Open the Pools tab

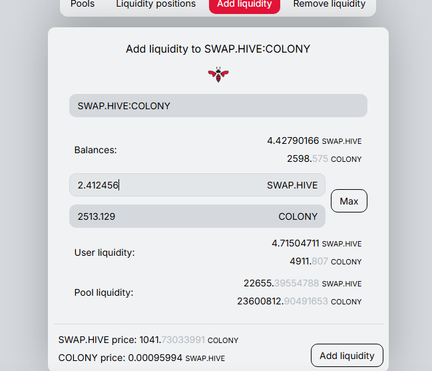coord(83,4)
